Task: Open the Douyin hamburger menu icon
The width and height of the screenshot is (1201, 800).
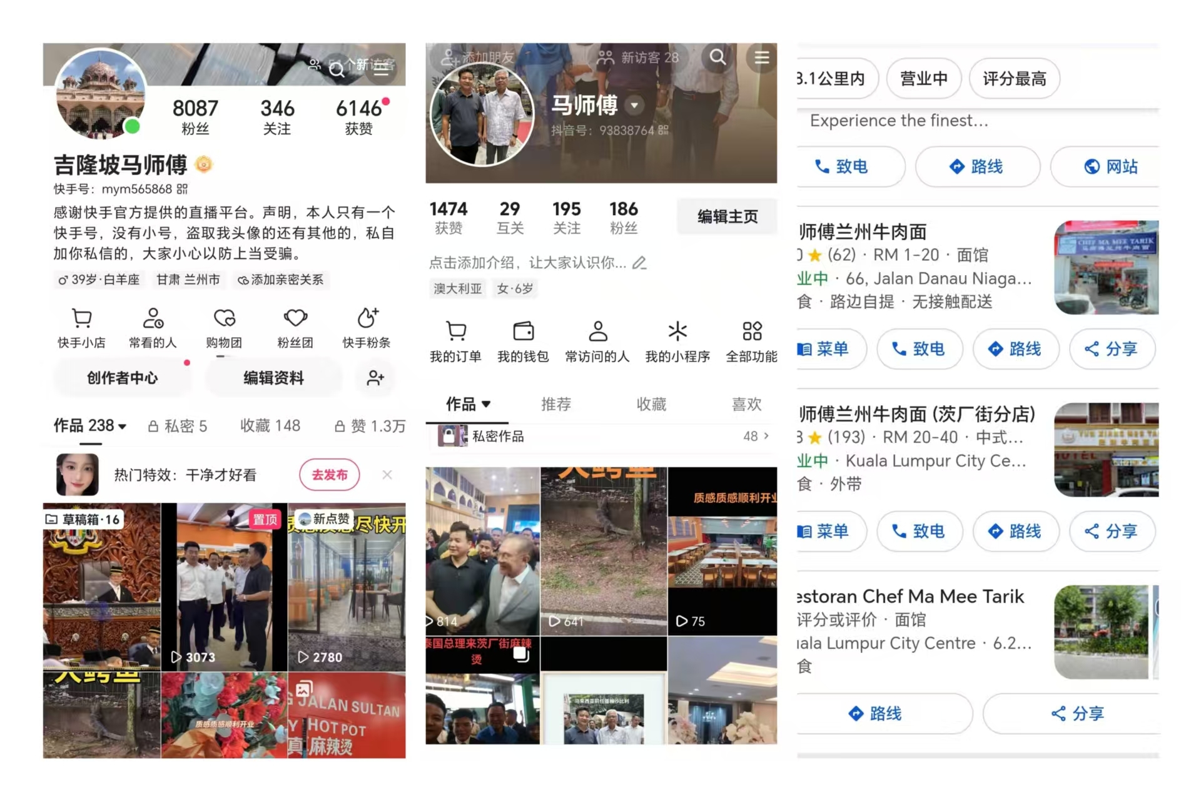Action: 761,58
